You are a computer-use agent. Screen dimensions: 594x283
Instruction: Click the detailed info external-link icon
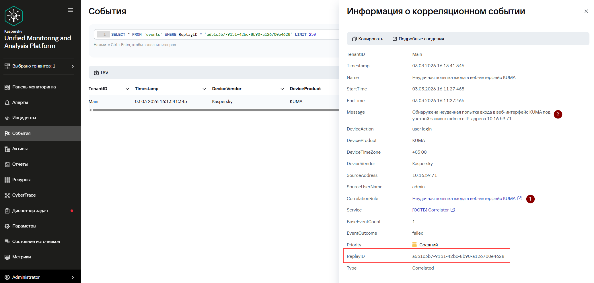point(395,39)
